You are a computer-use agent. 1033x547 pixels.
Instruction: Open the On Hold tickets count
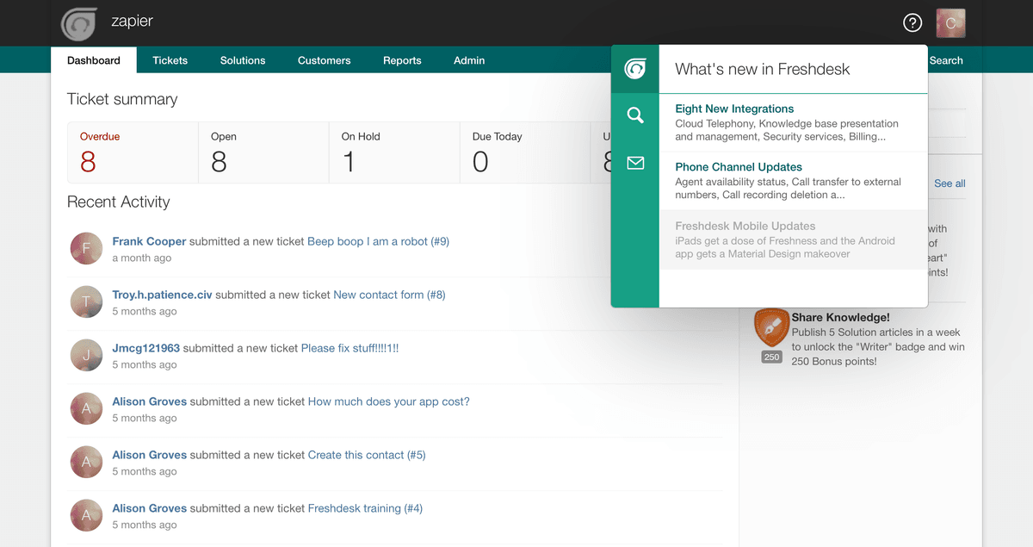(x=394, y=152)
